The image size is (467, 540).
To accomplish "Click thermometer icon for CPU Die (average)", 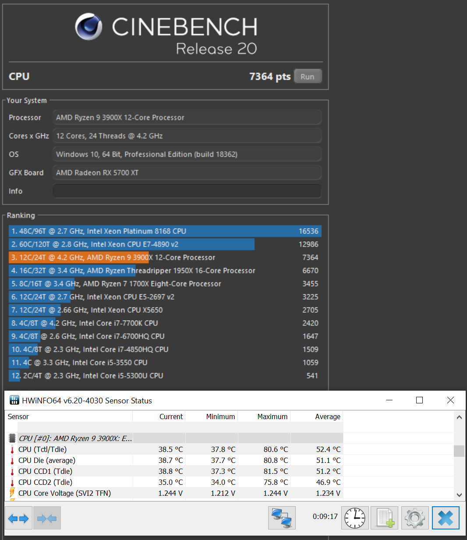I will 12,460.
